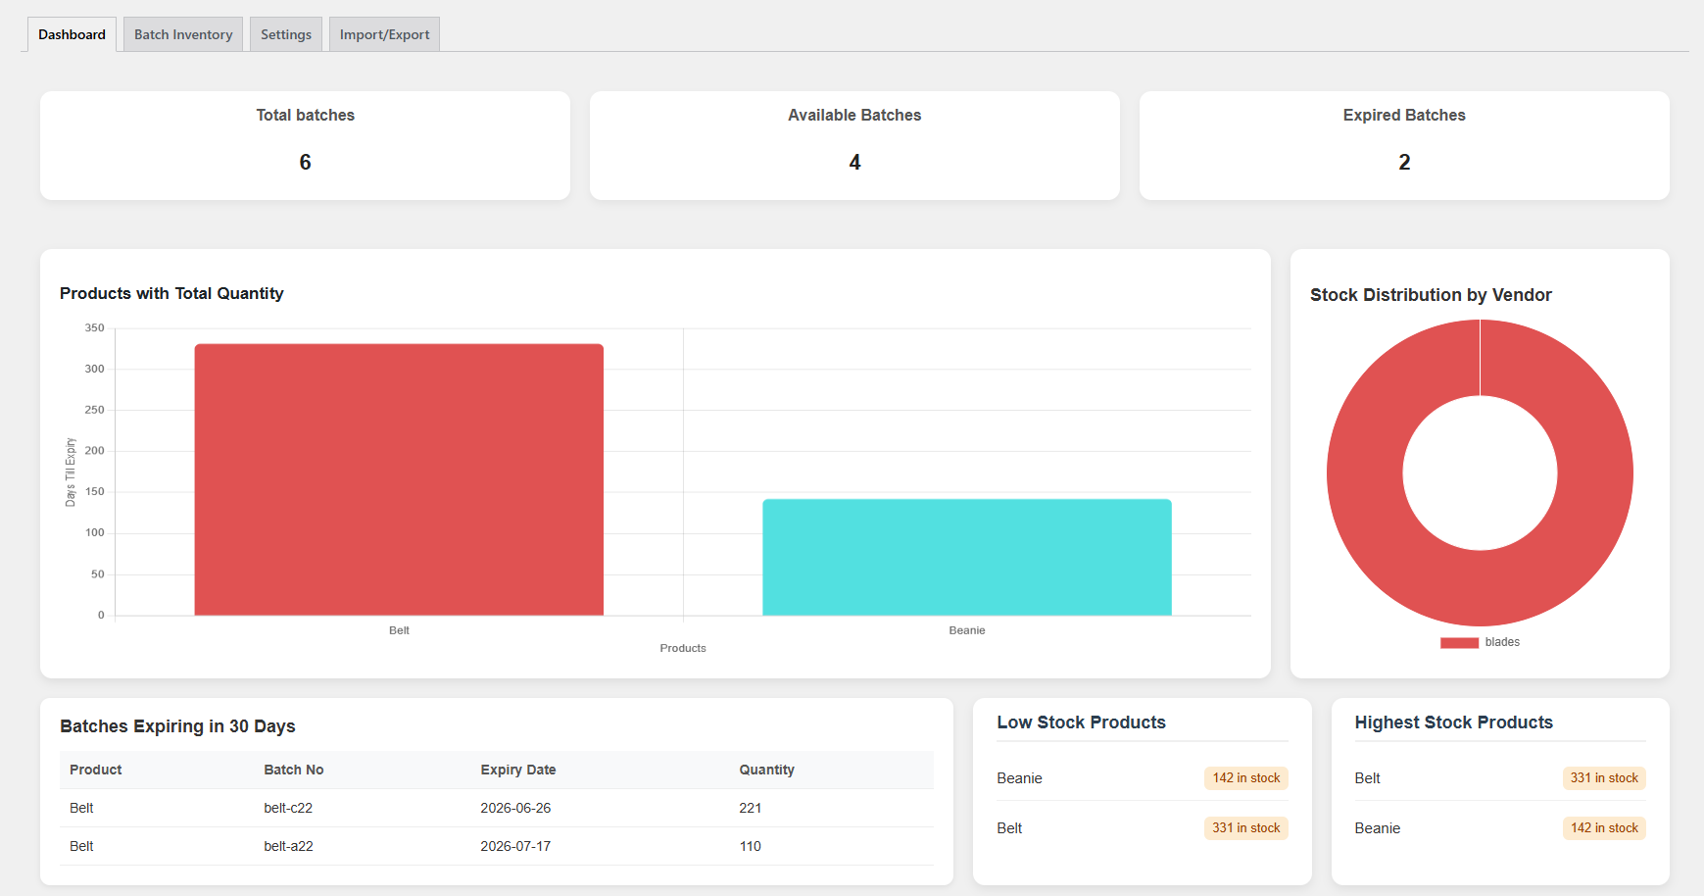
Task: Click the Highest Stock Products heading
Action: (1453, 722)
